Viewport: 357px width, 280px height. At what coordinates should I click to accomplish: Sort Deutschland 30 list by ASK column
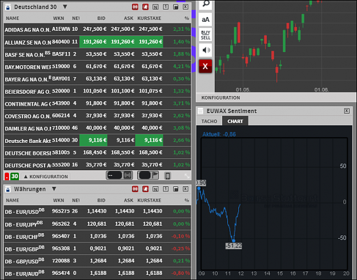[129, 18]
